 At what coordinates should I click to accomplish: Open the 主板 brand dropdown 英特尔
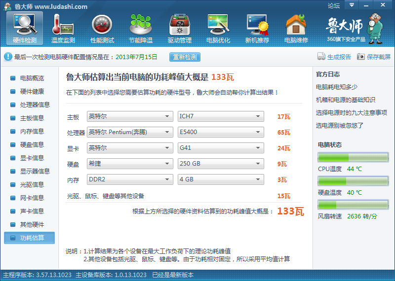pyautogui.click(x=130, y=116)
